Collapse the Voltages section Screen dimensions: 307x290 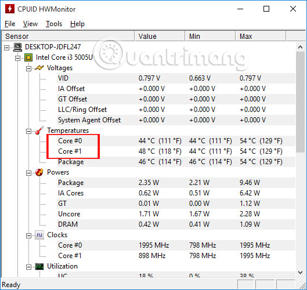point(28,68)
